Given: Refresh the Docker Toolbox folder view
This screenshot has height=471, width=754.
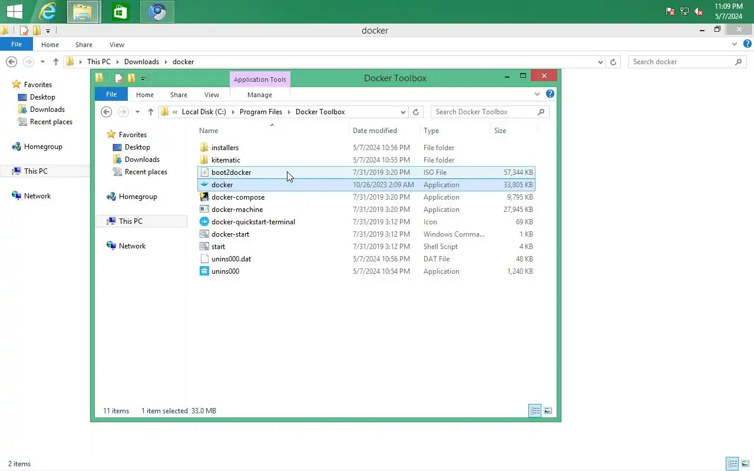Looking at the screenshot, I should pos(416,112).
